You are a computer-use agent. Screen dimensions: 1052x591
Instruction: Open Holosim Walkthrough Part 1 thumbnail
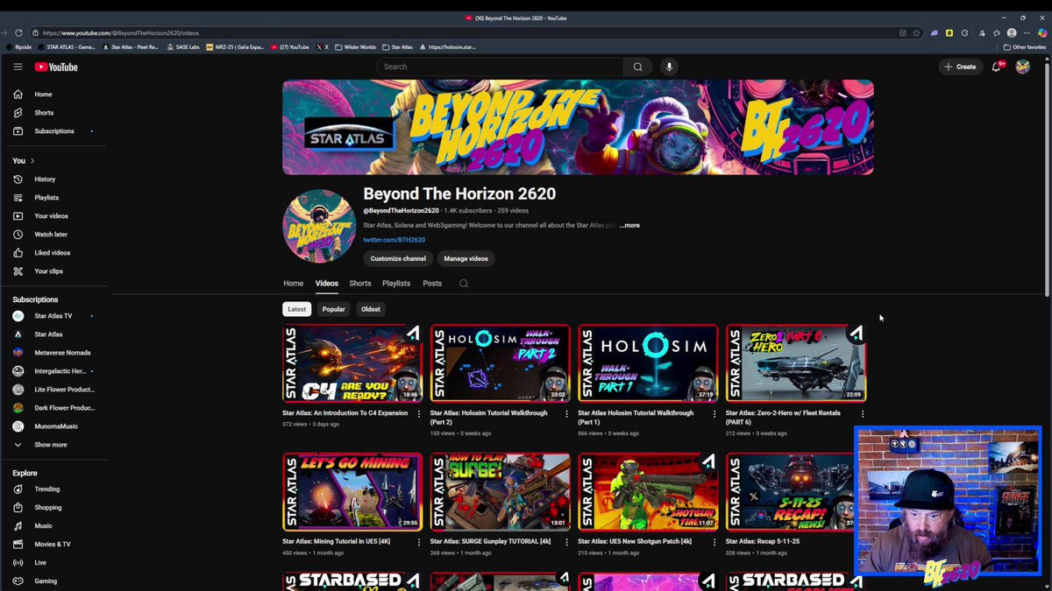[x=648, y=363]
